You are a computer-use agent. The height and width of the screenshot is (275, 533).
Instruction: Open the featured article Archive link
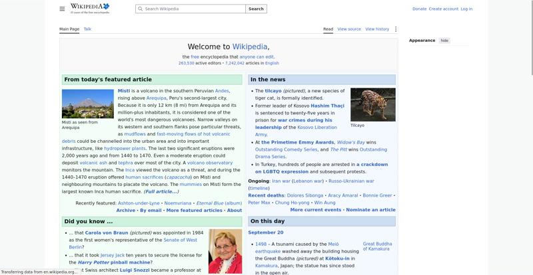pyautogui.click(x=126, y=210)
